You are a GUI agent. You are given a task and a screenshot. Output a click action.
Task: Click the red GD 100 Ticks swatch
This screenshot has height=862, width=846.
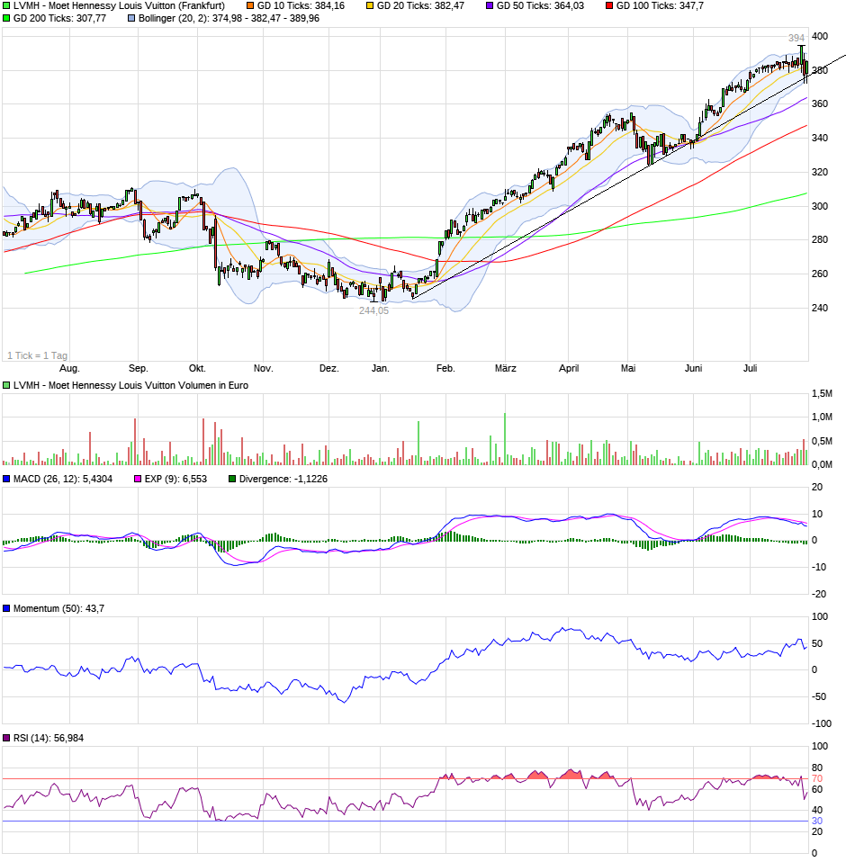(x=609, y=5)
